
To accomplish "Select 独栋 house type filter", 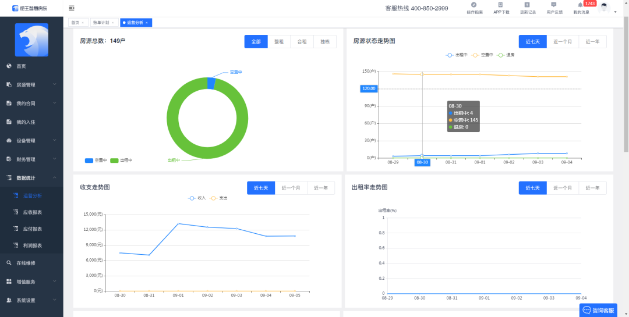I will 325,42.
